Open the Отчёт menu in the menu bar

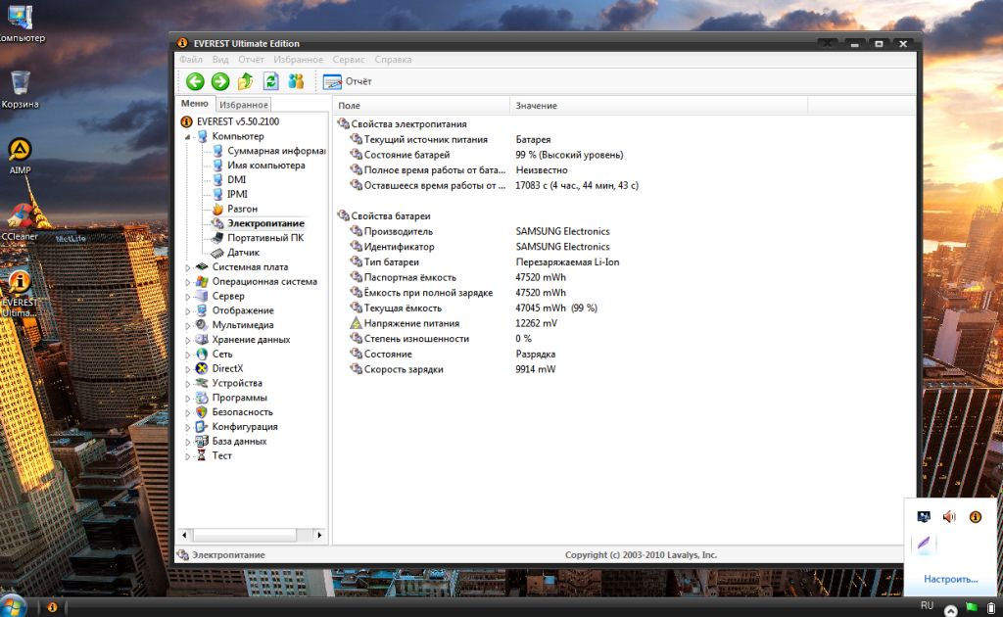coord(251,60)
